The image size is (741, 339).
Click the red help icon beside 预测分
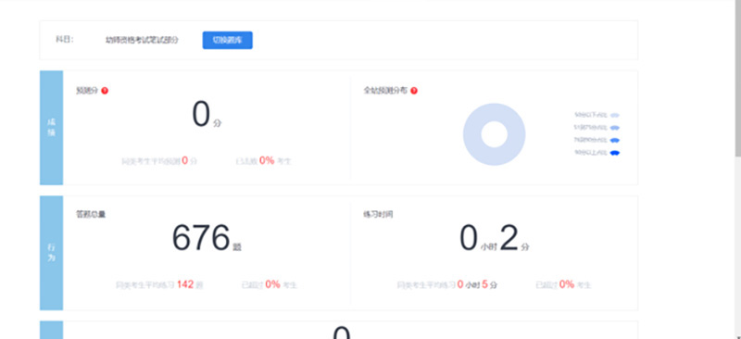pos(105,91)
